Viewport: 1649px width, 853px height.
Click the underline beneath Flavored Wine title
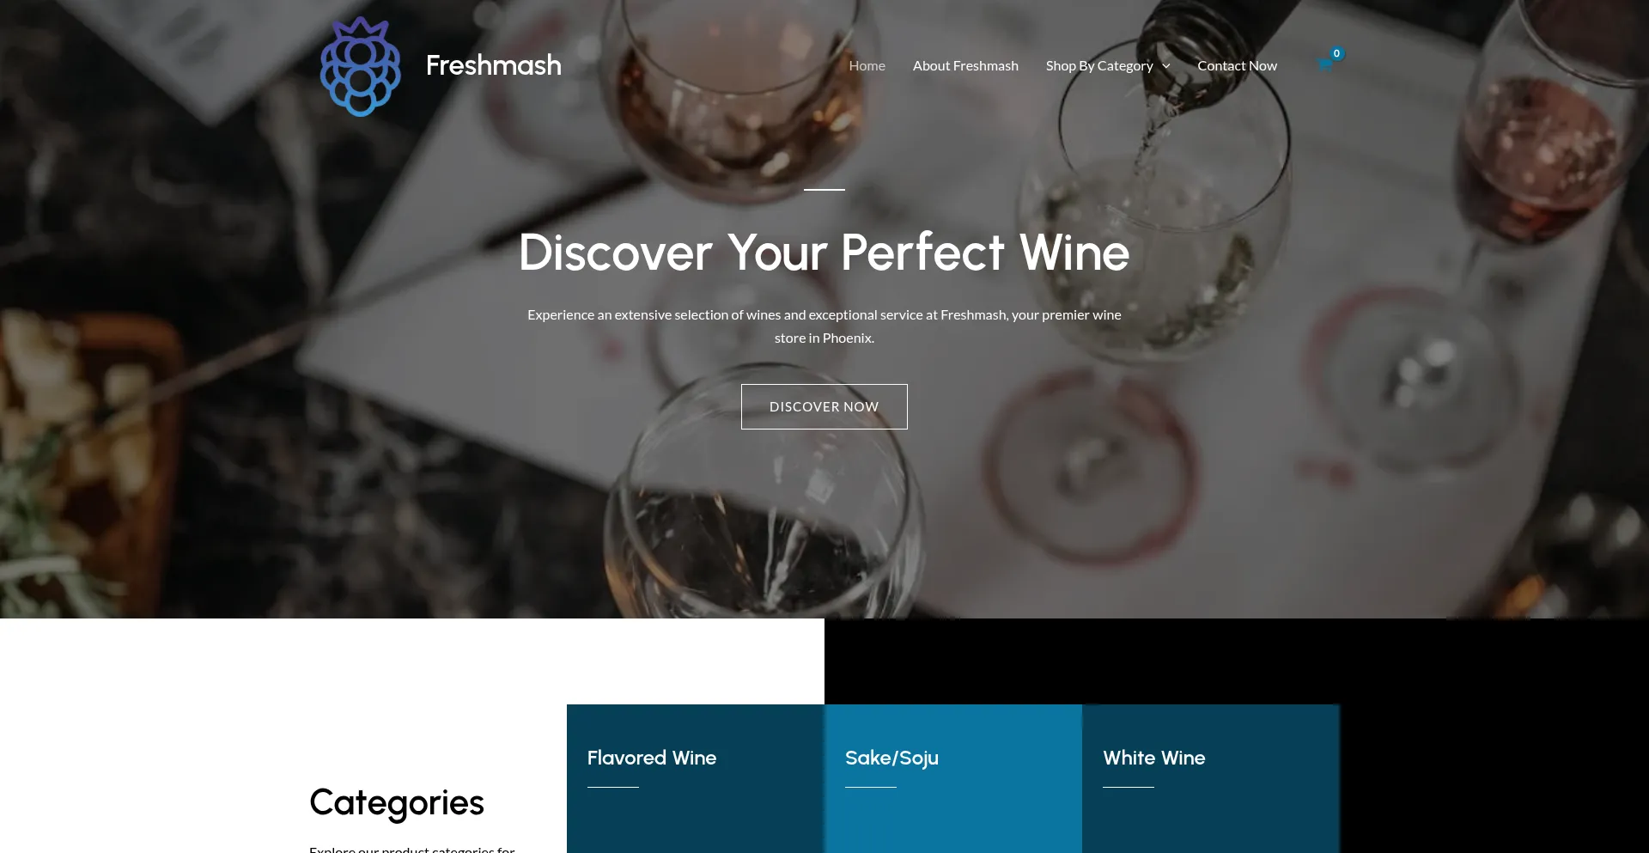click(613, 787)
